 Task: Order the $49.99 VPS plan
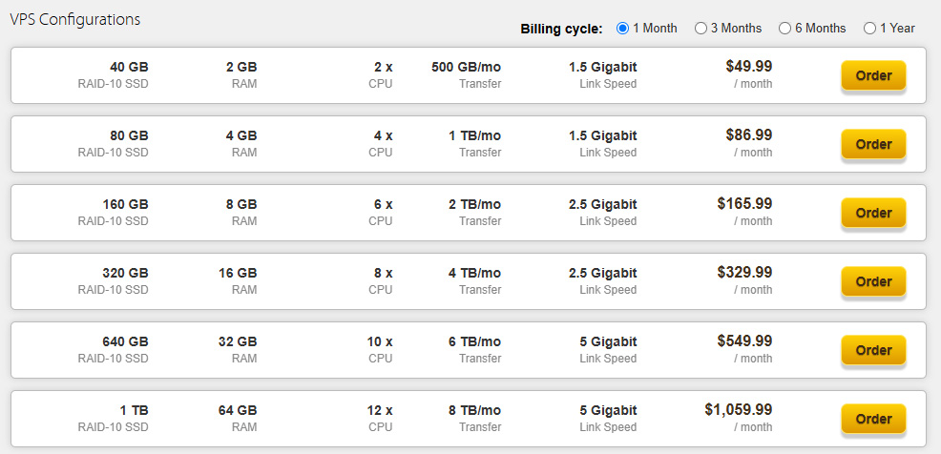[873, 75]
